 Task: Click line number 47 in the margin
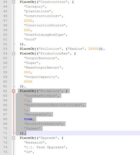(5, 21)
